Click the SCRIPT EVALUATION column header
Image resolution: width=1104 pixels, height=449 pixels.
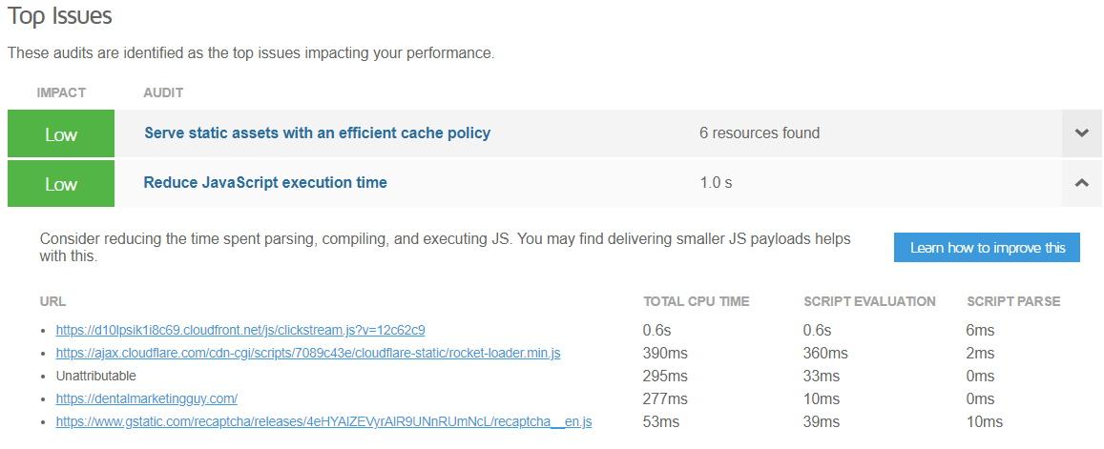(869, 301)
